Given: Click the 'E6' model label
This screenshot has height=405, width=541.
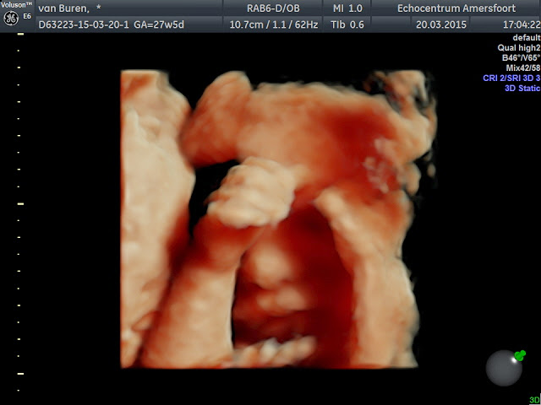Looking at the screenshot, I should [x=27, y=16].
